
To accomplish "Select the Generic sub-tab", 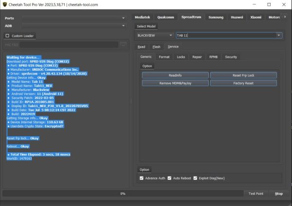I will [x=146, y=57].
